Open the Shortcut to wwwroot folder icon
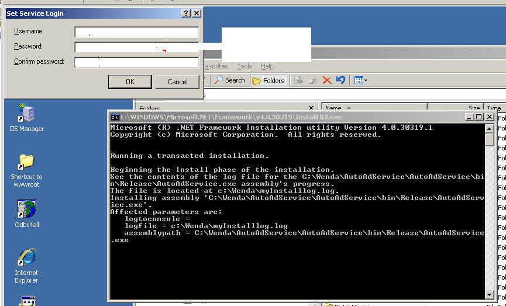Screen dimensions: 506x306 click(x=26, y=161)
